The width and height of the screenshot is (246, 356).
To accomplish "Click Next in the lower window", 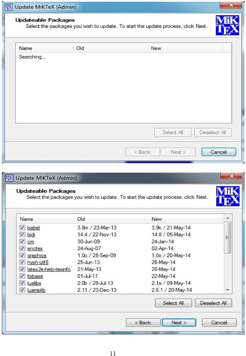I will point(179,322).
